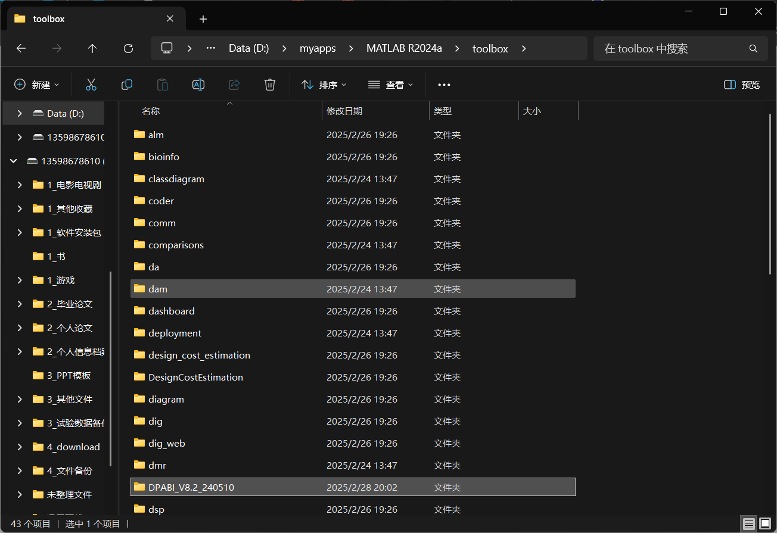Go up one folder level arrow
Image resolution: width=777 pixels, height=533 pixels.
[92, 49]
